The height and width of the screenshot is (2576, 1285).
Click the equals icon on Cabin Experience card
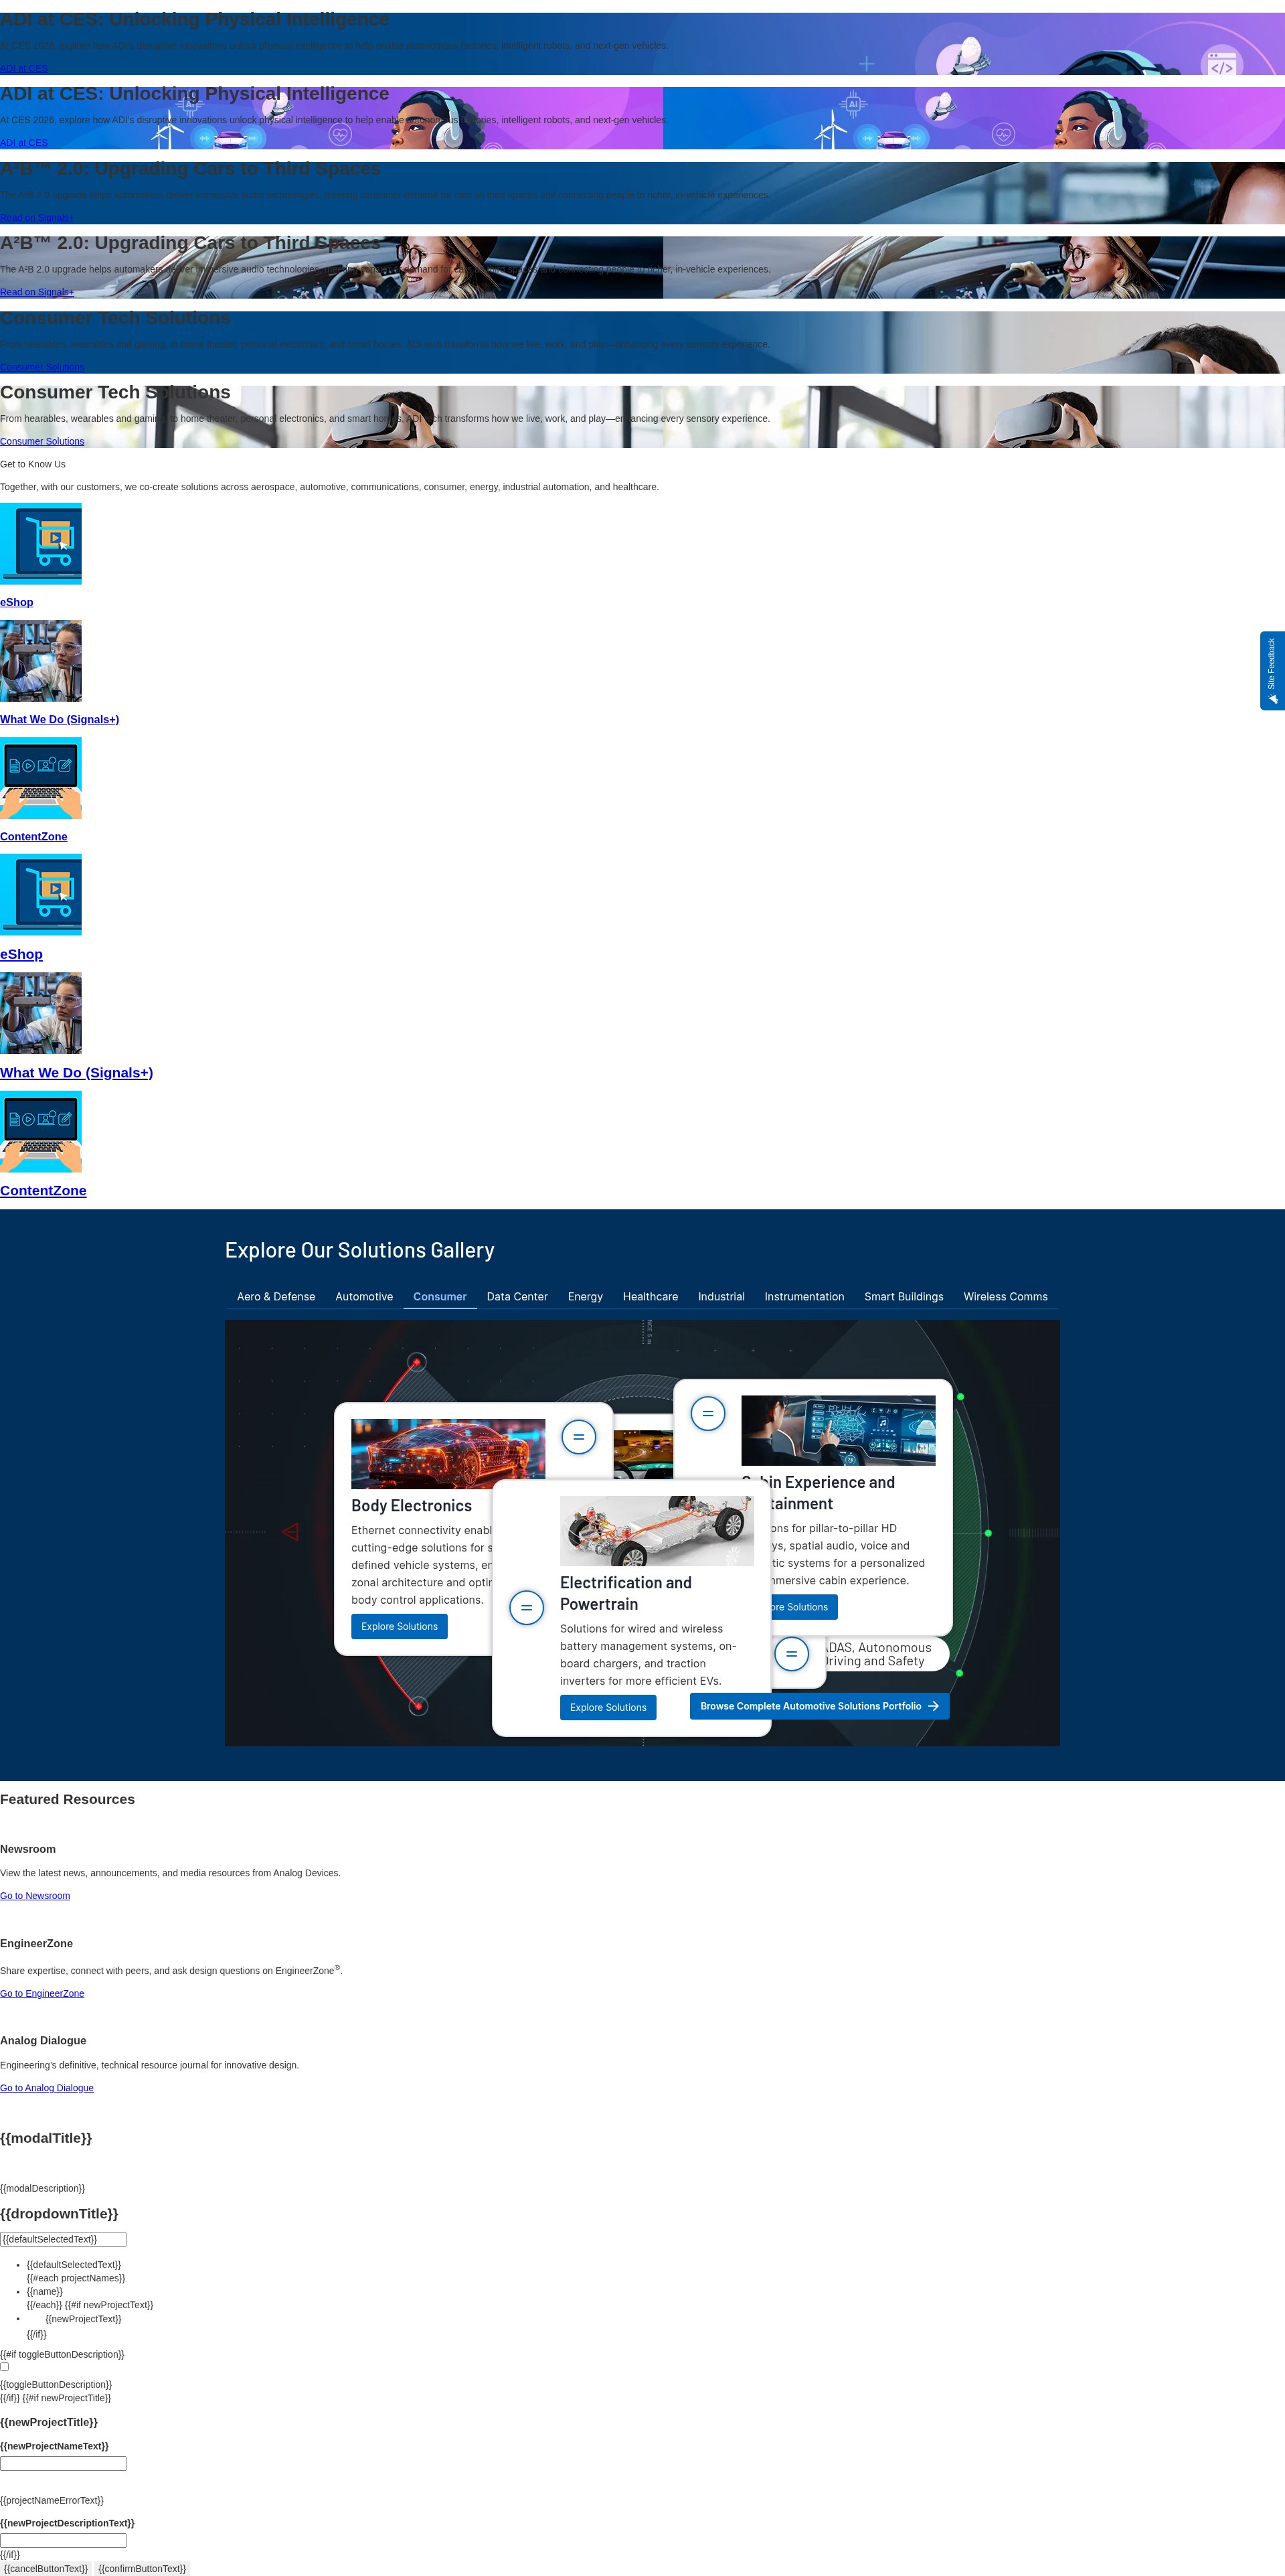(707, 1413)
